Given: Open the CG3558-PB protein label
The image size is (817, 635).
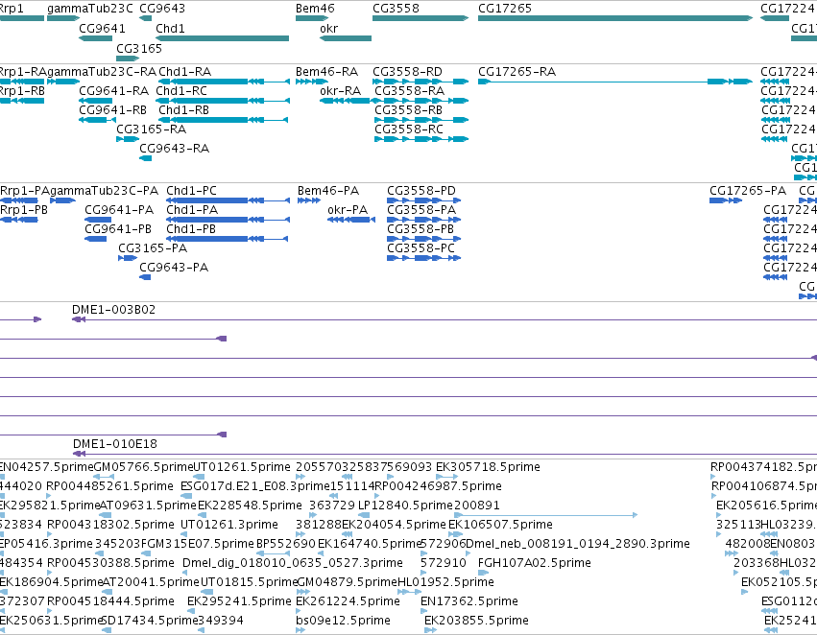Looking at the screenshot, I should [x=421, y=229].
